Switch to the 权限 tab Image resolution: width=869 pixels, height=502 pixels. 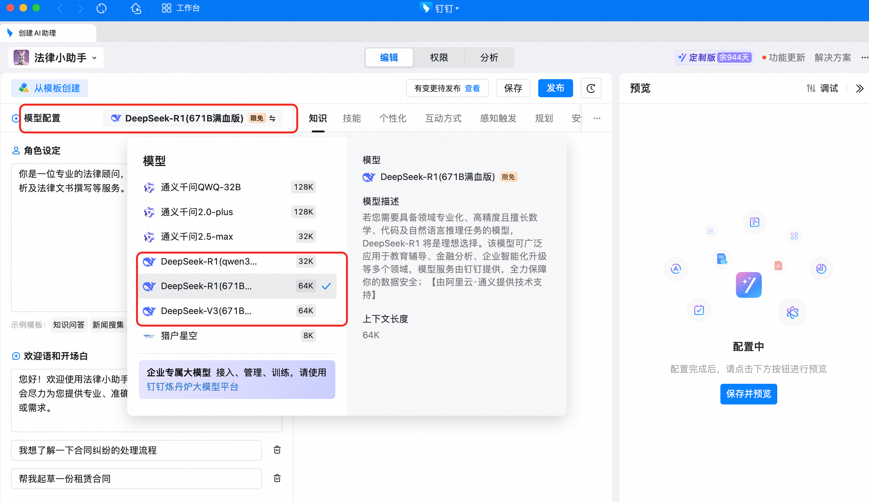click(439, 58)
